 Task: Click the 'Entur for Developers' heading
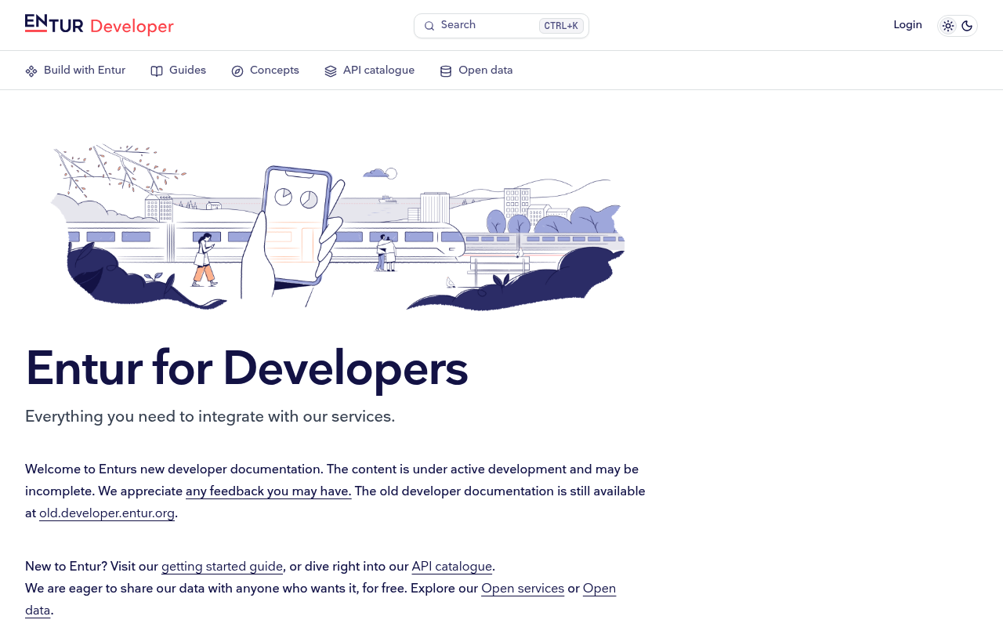point(247,368)
